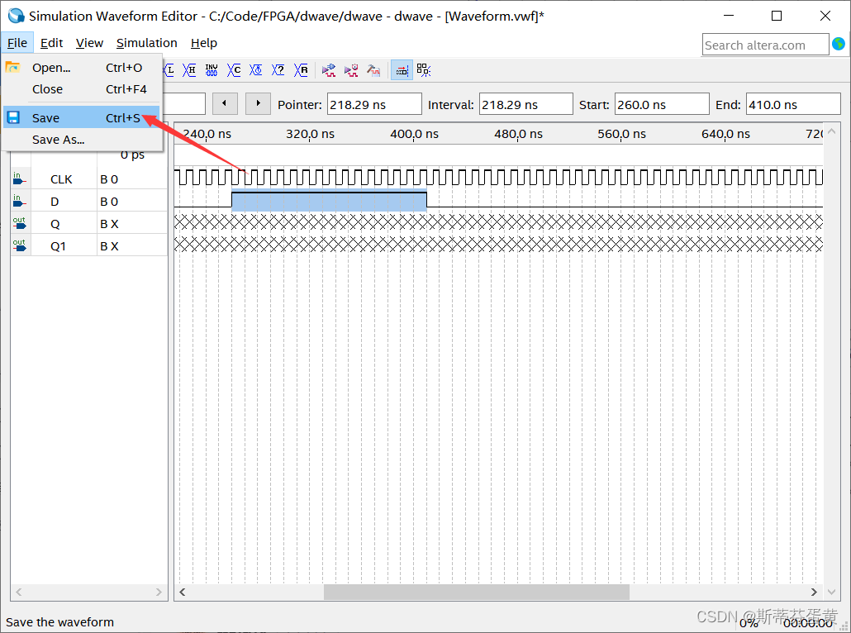Open the File menu
Screen dimensions: 851x633
click(17, 43)
